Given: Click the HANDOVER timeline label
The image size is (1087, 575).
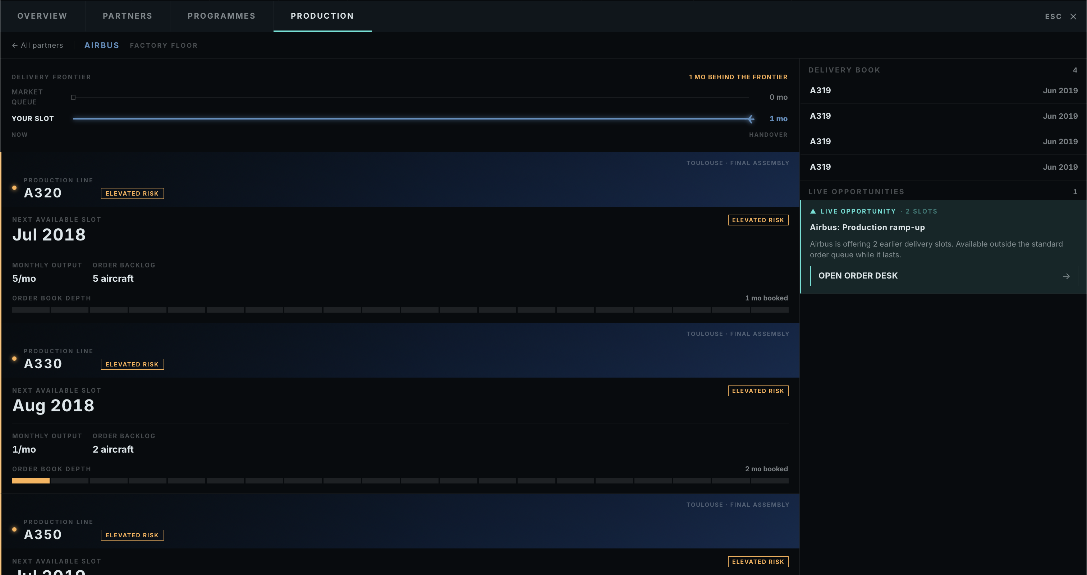Looking at the screenshot, I should [x=768, y=135].
